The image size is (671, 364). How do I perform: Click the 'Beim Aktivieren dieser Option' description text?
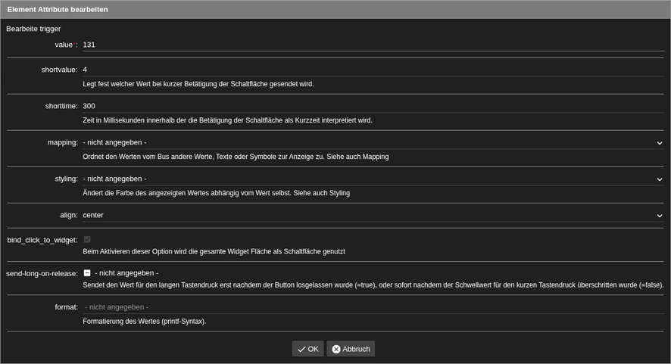point(214,251)
